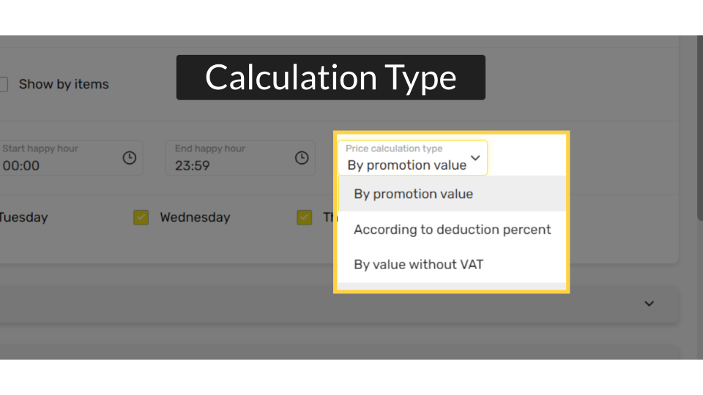703x395 pixels.
Task: Click the chevron in Price calculation type
Action: point(475,158)
